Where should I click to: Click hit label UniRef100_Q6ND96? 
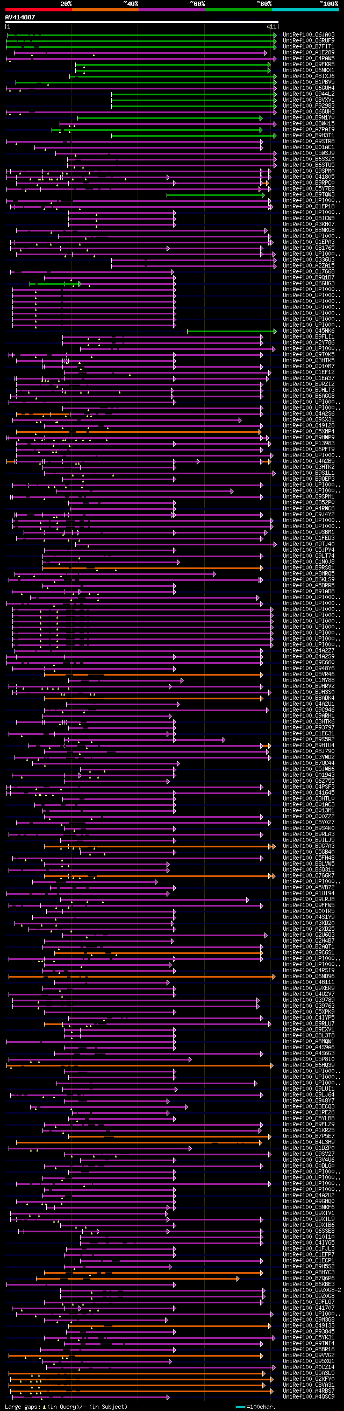[309, 976]
